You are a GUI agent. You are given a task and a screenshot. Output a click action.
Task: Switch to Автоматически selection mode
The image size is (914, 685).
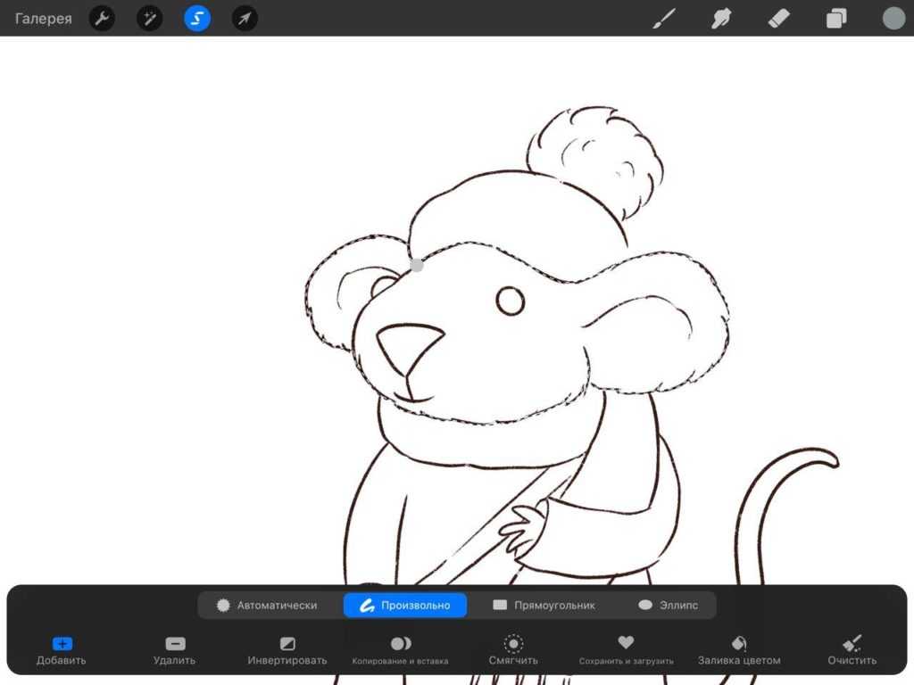click(267, 605)
